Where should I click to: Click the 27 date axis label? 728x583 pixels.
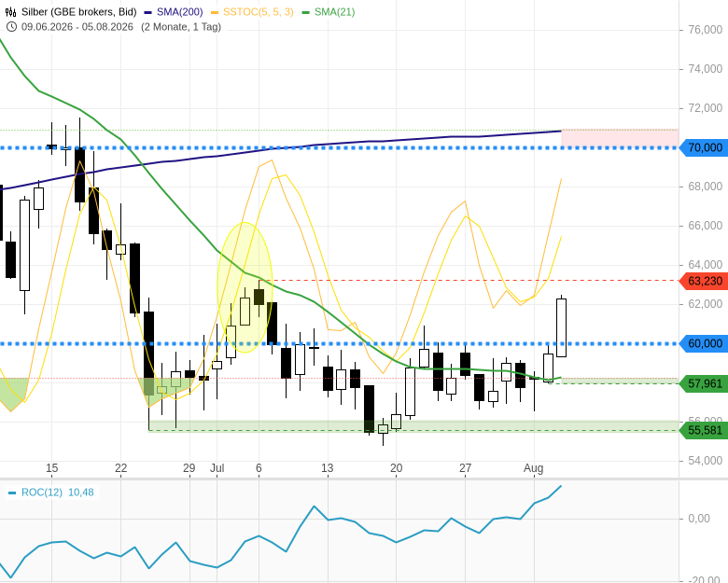[465, 468]
